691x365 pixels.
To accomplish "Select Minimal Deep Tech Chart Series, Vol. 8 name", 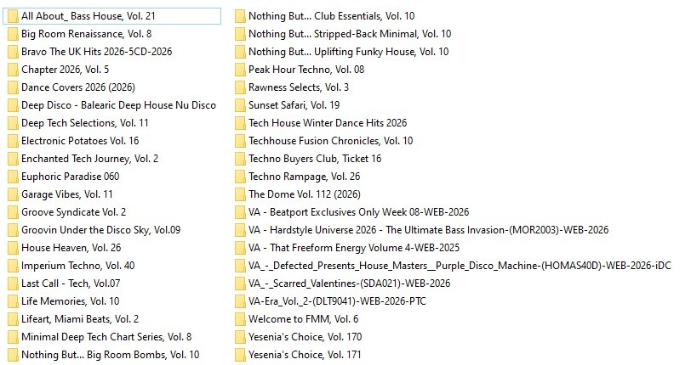I will [106, 337].
